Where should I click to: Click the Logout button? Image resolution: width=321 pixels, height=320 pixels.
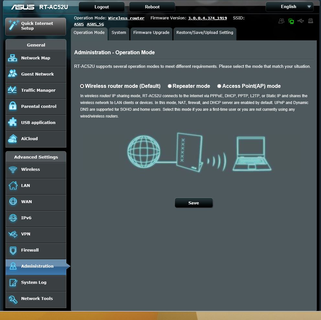point(102,7)
